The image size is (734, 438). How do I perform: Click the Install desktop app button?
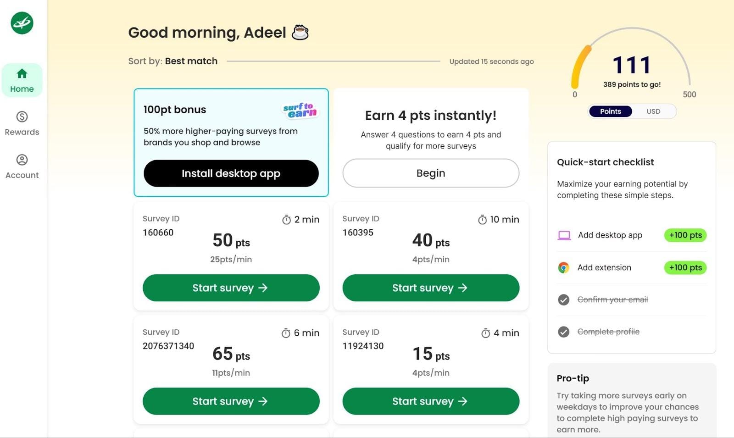(x=231, y=173)
